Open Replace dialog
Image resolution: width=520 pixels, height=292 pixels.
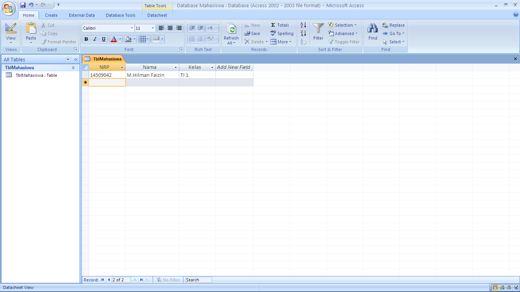(393, 25)
